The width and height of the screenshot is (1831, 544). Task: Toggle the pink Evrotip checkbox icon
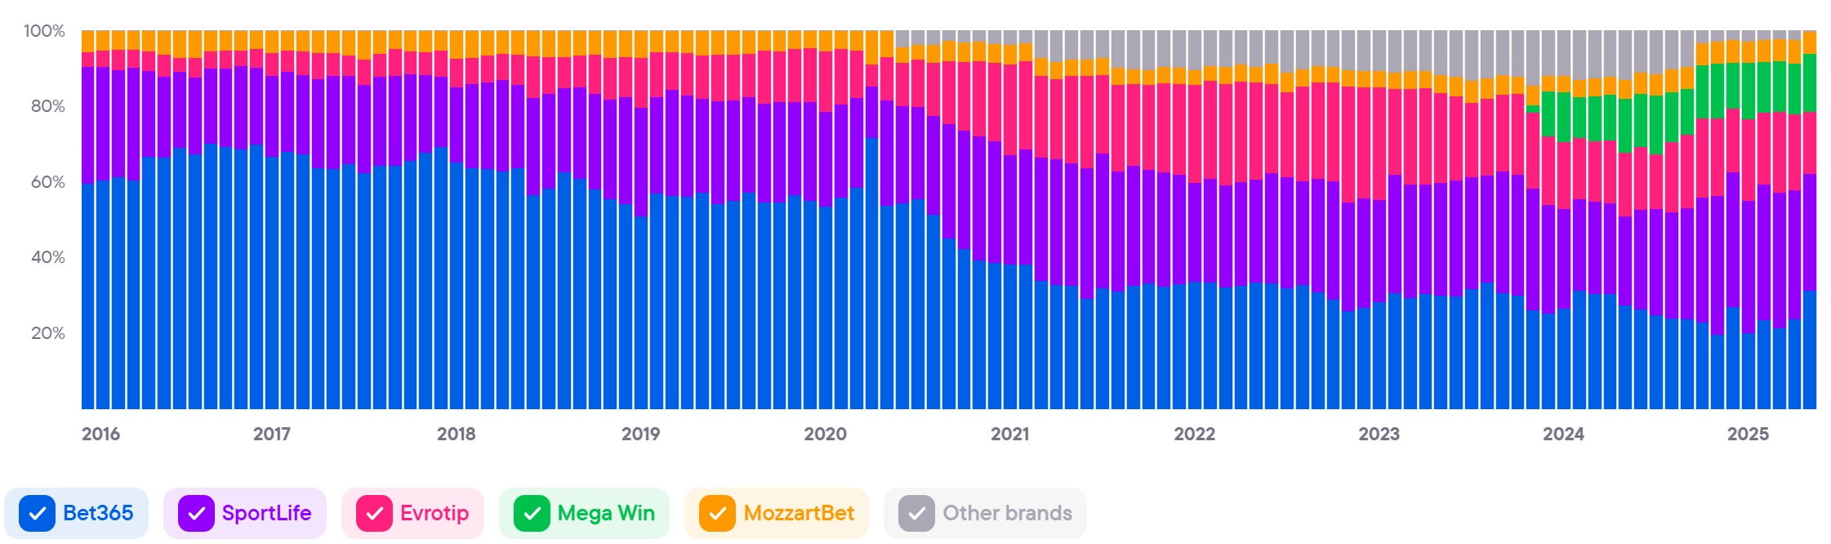(374, 514)
